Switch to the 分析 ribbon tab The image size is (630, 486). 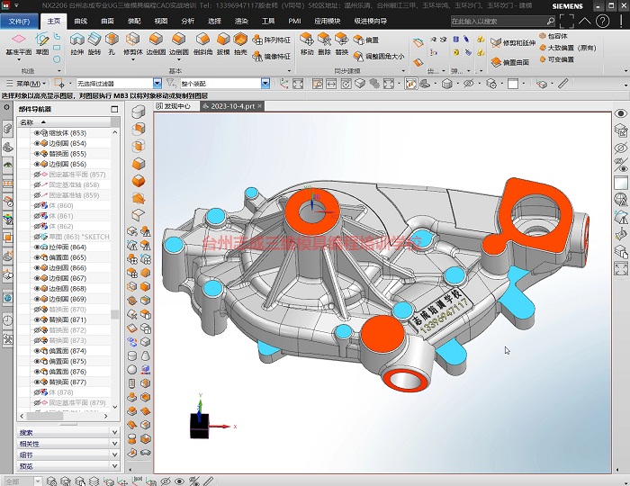pos(187,21)
